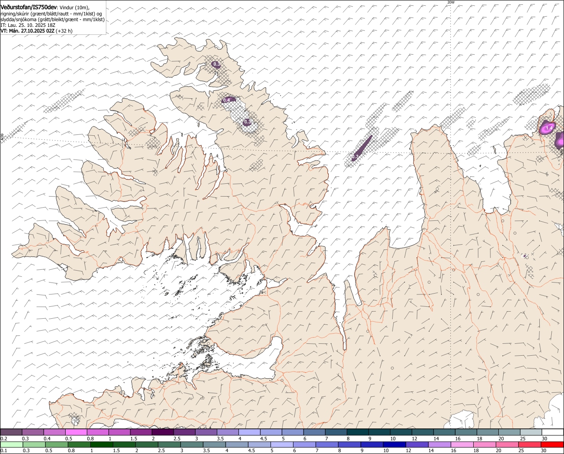564x454 pixels.
Task: Click the '25' label in bottom legend row
Action: click(x=521, y=450)
